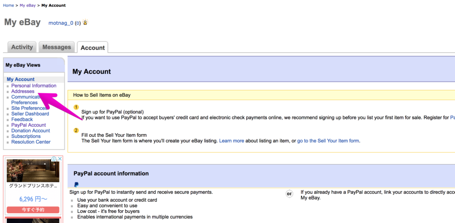Viewport: 455px width, 223px height.
Task: Click the ad info icon
Action: click(x=54, y=159)
